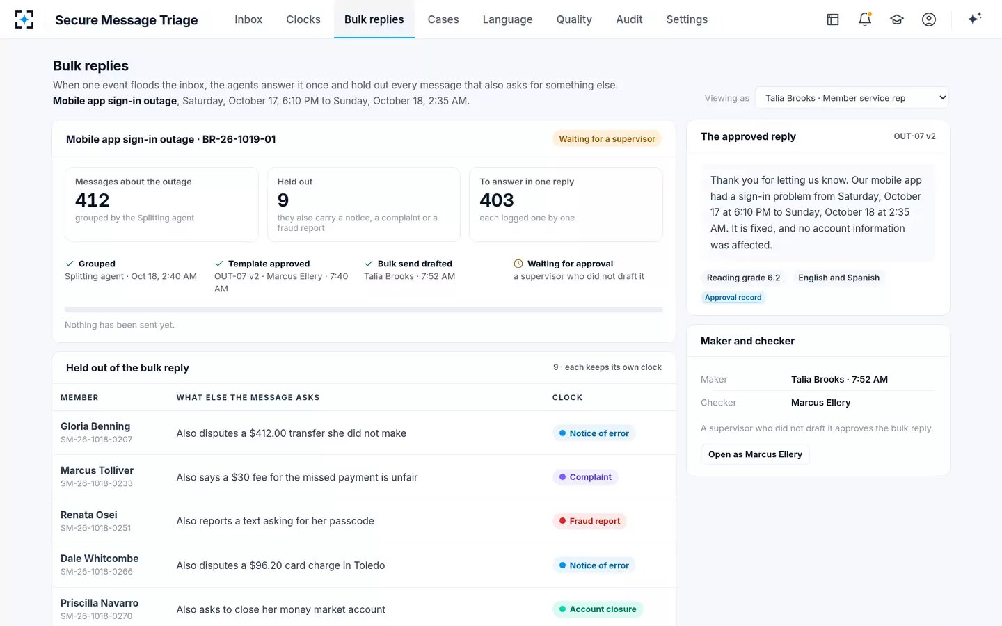Click the approved reply message text

click(x=818, y=212)
